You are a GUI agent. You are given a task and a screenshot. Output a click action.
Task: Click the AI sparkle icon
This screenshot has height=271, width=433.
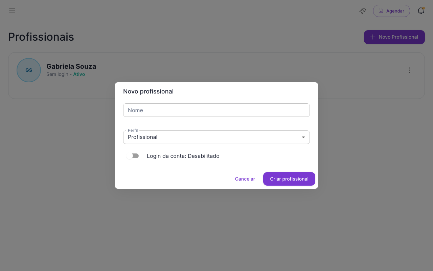click(363, 11)
